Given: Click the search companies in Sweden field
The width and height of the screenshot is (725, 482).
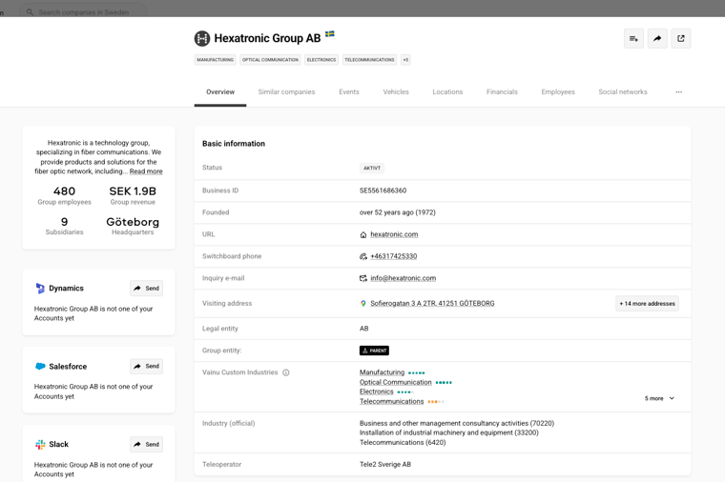Looking at the screenshot, I should [x=84, y=12].
